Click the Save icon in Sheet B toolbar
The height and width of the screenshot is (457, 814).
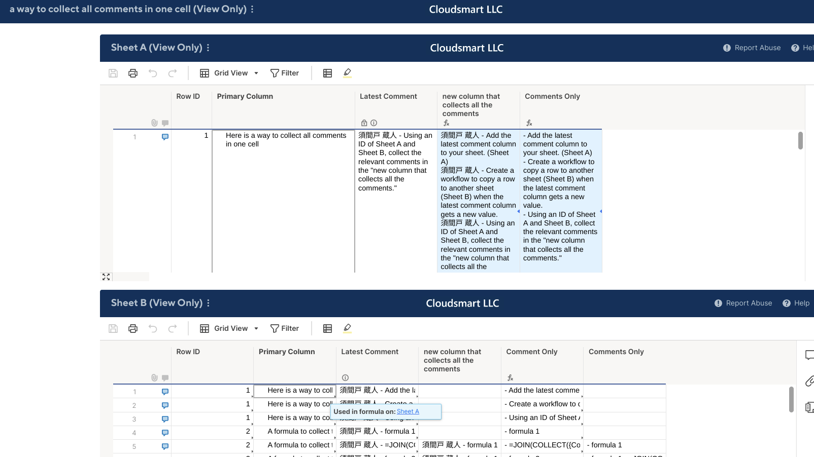pyautogui.click(x=113, y=328)
